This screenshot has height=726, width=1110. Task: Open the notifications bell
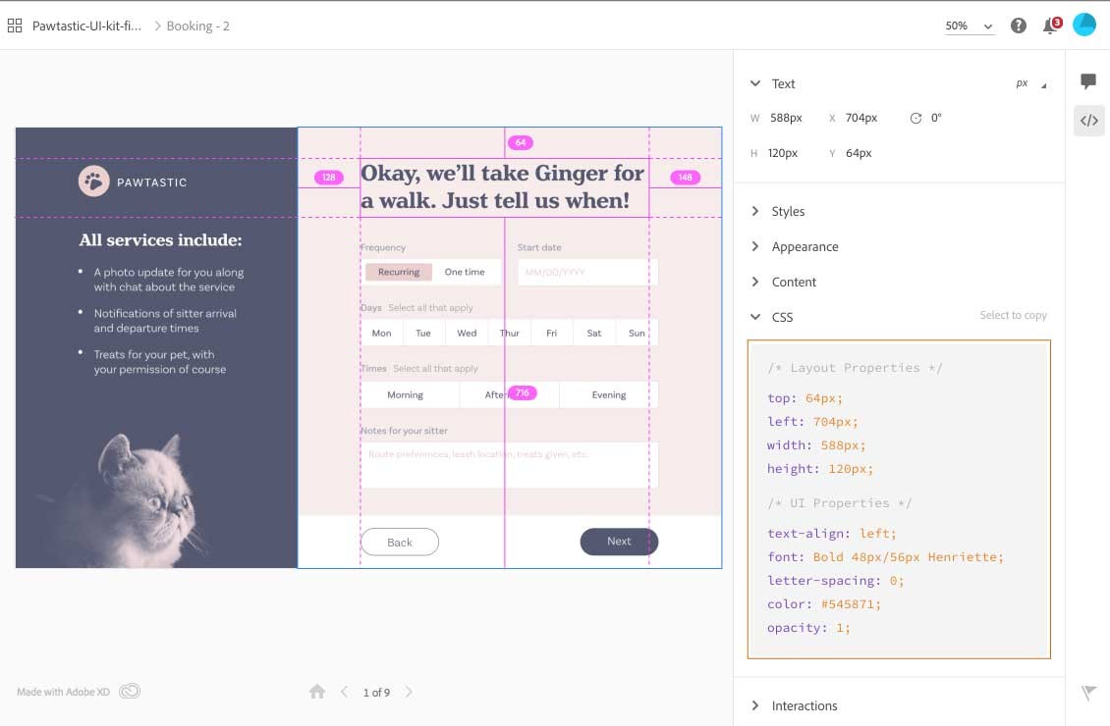pyautogui.click(x=1049, y=26)
